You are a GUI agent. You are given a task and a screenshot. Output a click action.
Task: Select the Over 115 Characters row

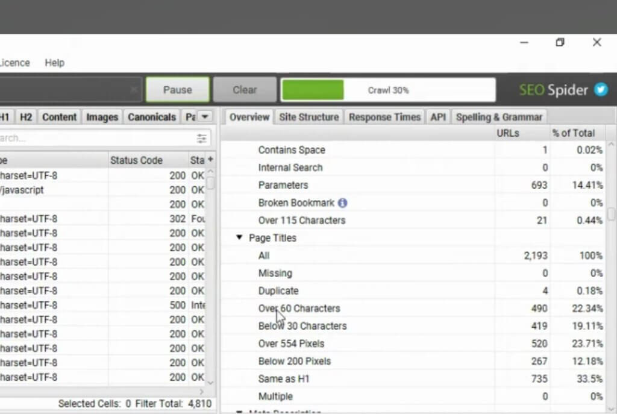[412, 221]
